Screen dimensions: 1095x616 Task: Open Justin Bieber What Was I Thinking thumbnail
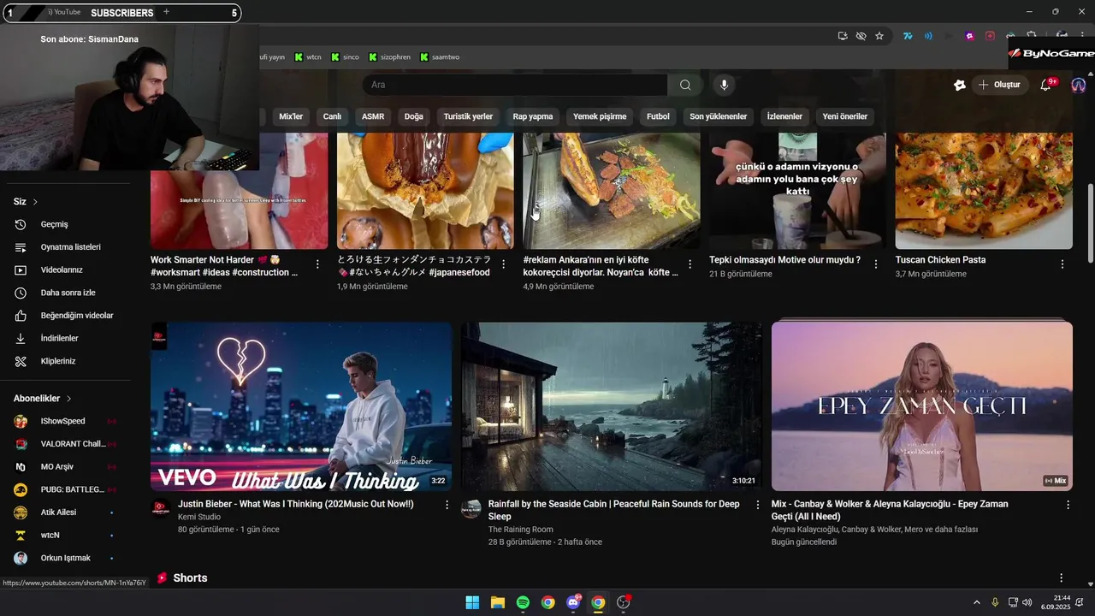click(x=301, y=406)
